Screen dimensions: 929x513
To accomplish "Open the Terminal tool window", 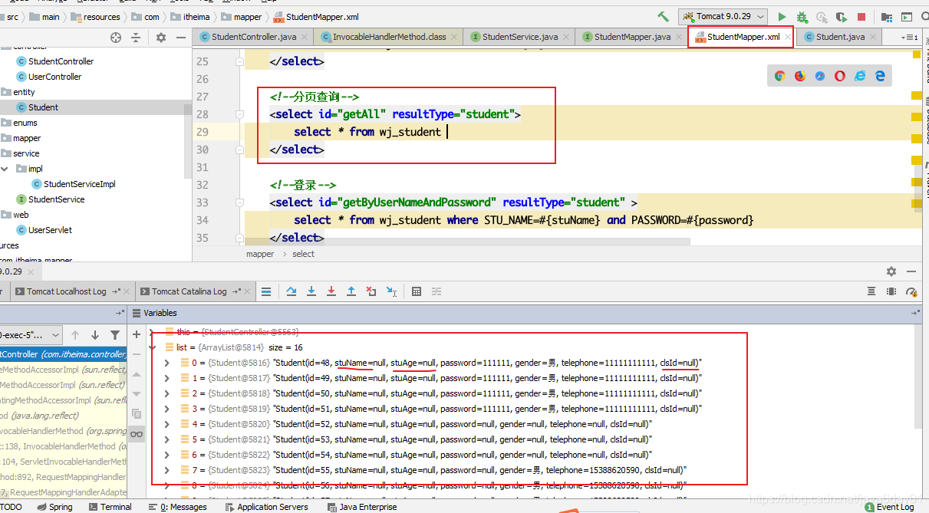I will coord(110,507).
